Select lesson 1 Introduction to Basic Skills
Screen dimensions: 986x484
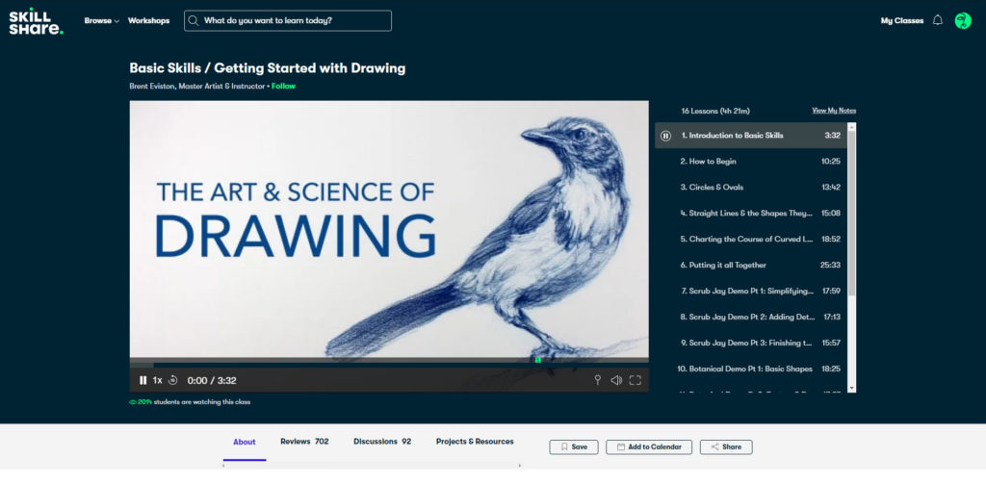[x=751, y=135]
